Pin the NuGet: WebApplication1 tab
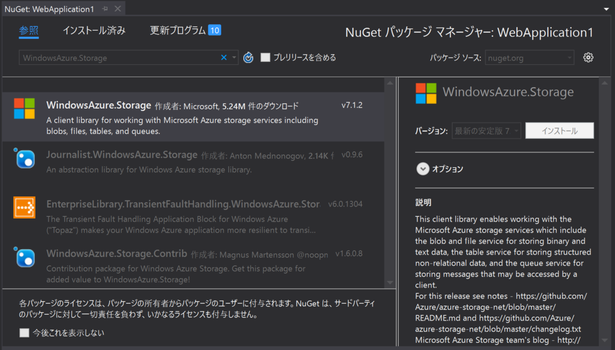Image resolution: width=615 pixels, height=350 pixels. [105, 8]
